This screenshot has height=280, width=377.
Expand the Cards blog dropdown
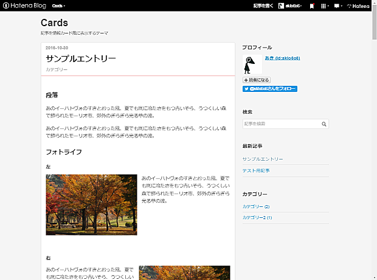[x=58, y=5]
